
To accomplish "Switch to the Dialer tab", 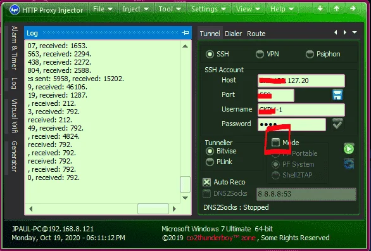I will [233, 34].
